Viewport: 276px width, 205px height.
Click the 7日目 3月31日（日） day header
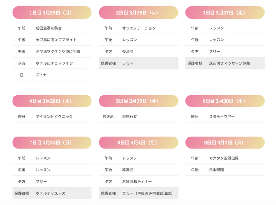pos(52,143)
